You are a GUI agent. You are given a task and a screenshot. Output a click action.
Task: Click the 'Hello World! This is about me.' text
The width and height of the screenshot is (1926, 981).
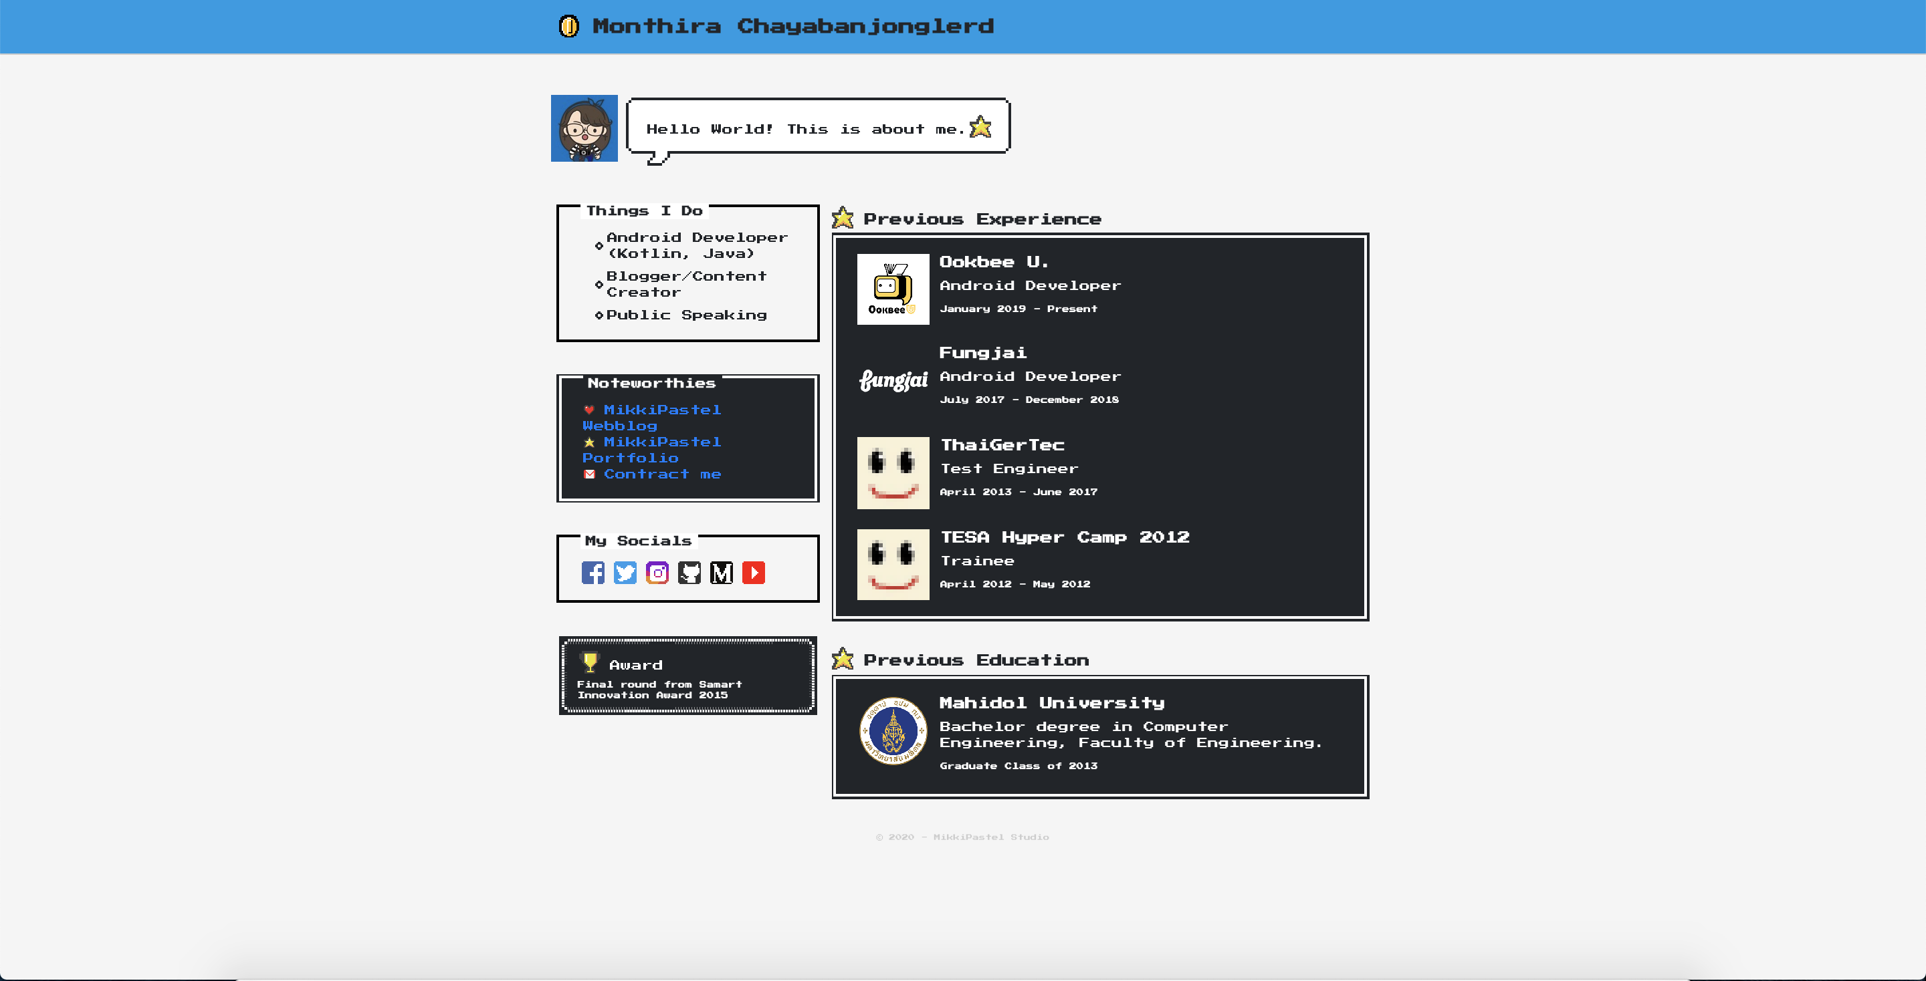(805, 129)
